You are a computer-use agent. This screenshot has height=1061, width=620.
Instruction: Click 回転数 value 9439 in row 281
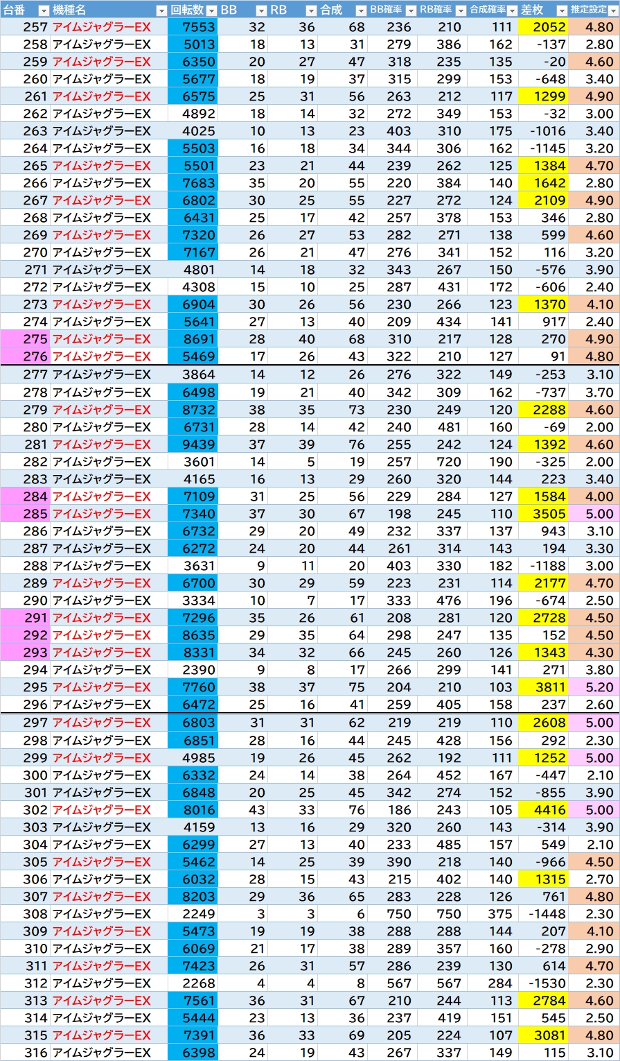[193, 445]
